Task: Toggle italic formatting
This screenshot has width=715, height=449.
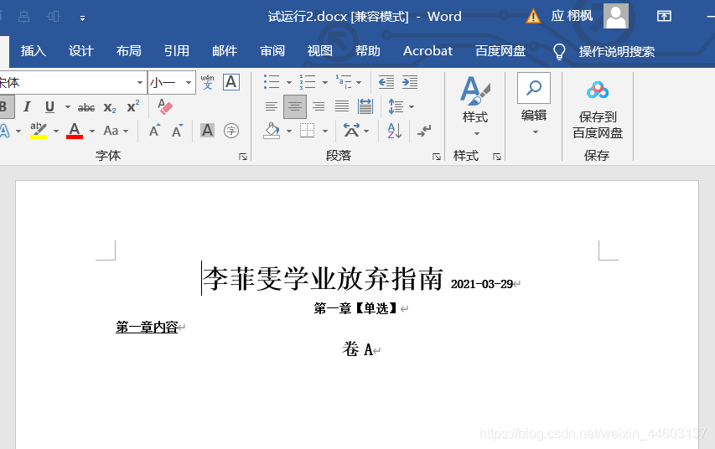Action: click(27, 107)
